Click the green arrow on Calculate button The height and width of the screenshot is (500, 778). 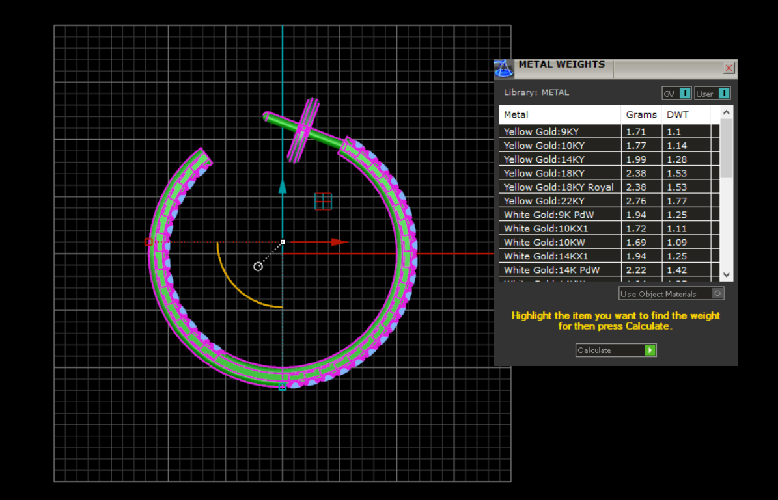pyautogui.click(x=649, y=350)
